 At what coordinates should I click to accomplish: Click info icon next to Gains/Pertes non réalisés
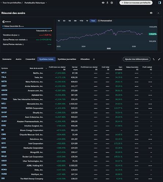point(27,40)
